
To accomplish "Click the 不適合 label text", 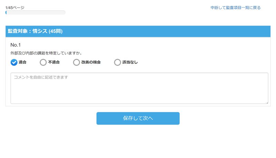I will tap(54, 62).
